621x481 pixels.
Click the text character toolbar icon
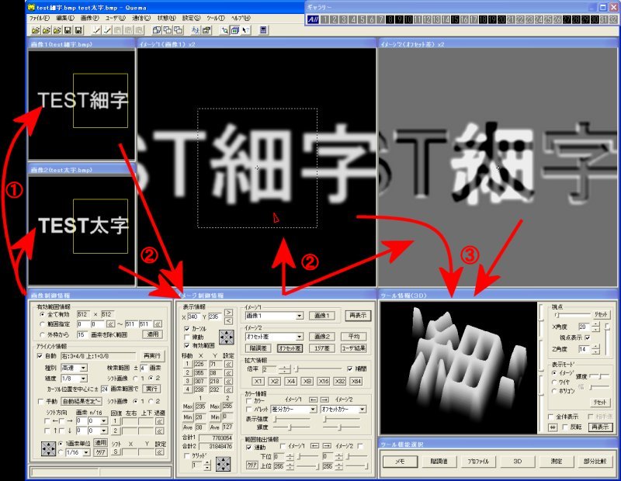point(196,30)
